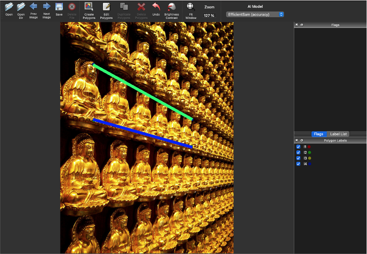Close the Polygon Labels panel
Viewport: 367px width, 254px height.
click(x=297, y=141)
